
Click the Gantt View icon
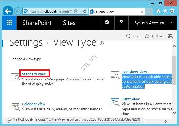[x=115, y=102]
